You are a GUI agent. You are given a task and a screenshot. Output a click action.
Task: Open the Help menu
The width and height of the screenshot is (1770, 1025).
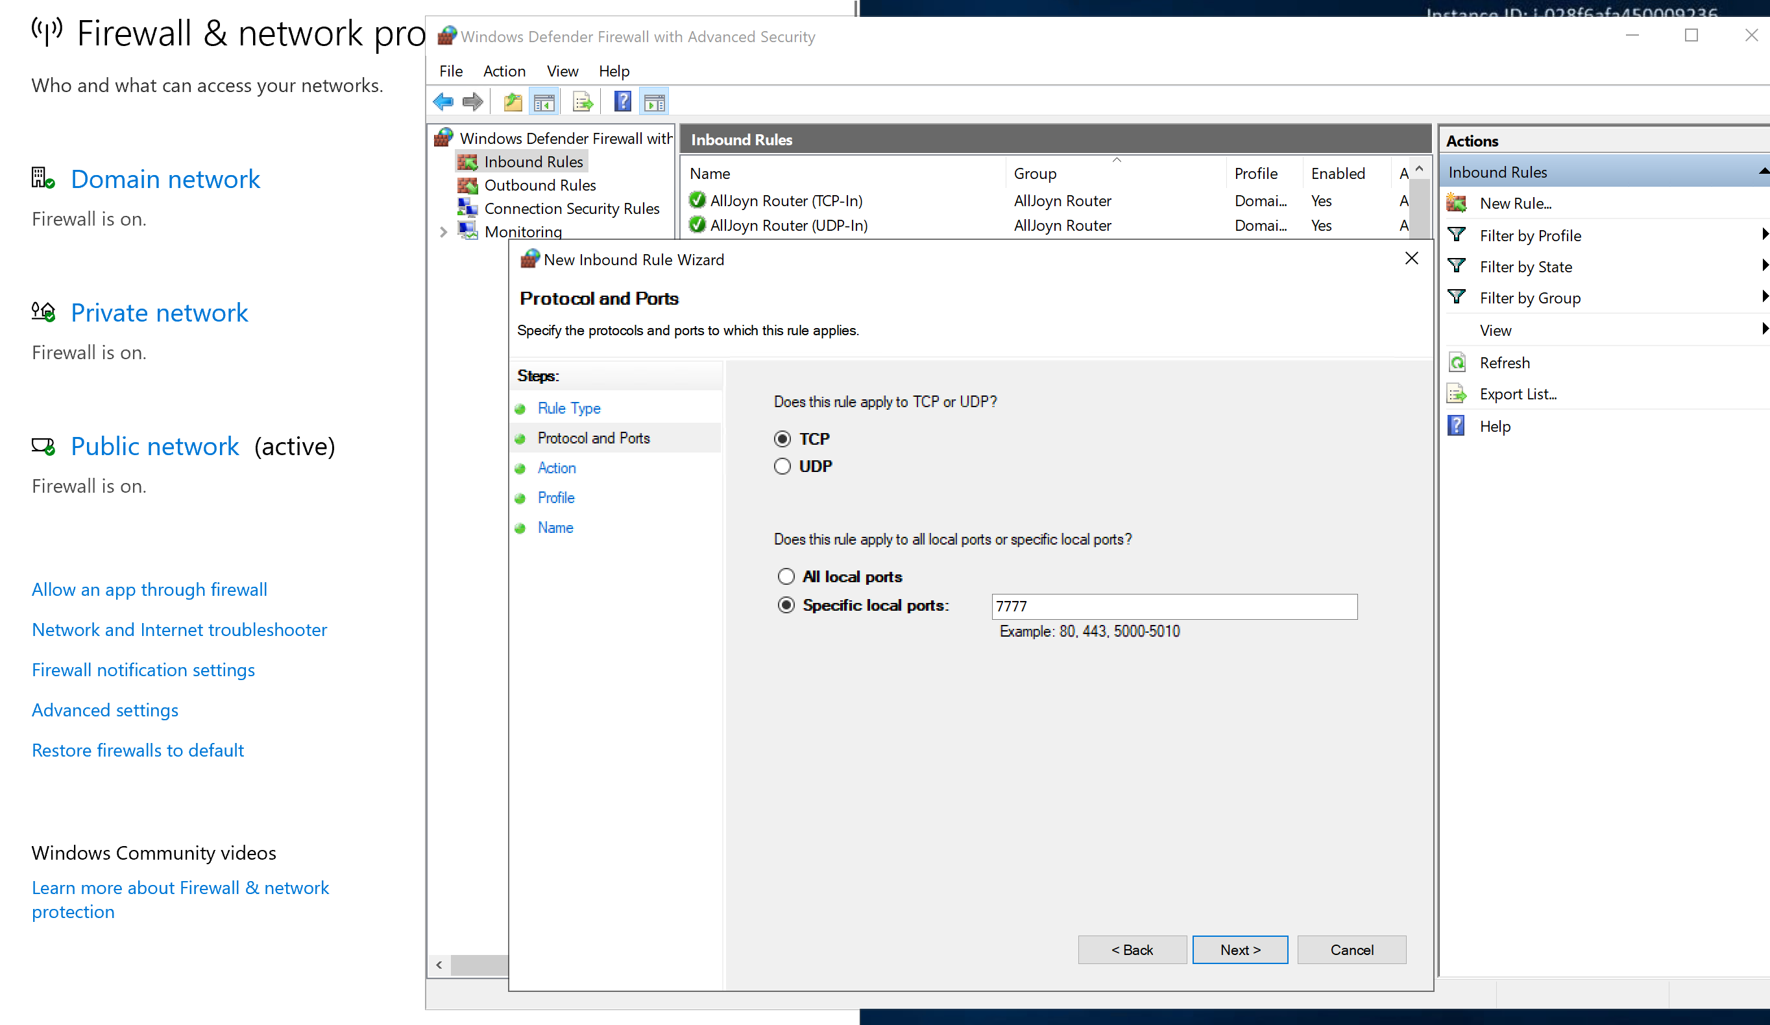pyautogui.click(x=613, y=71)
